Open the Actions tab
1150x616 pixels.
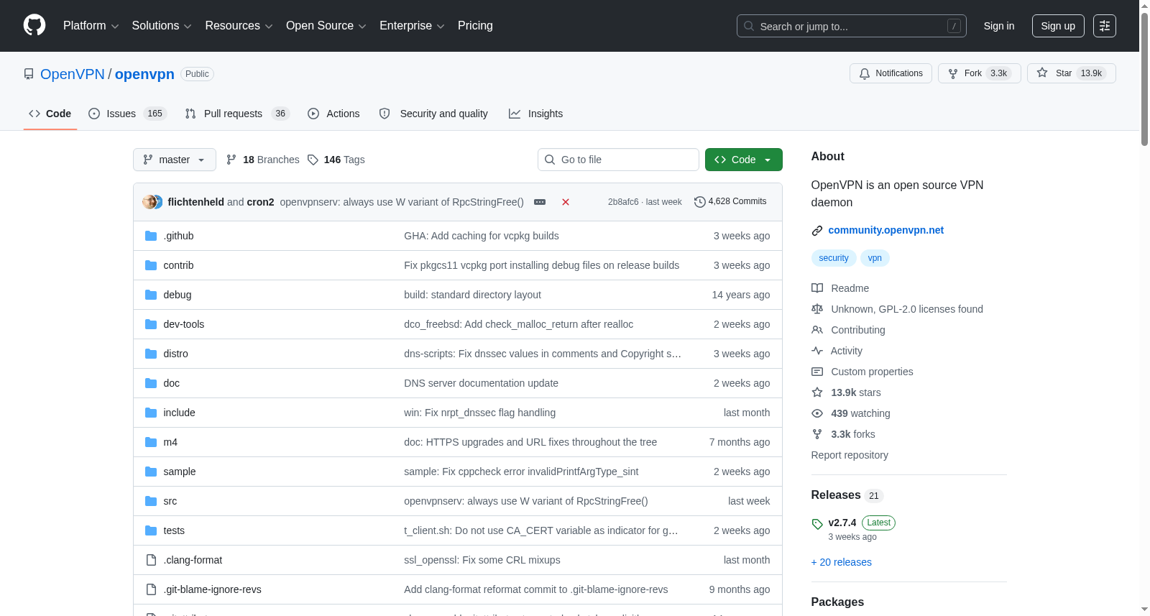tap(333, 114)
